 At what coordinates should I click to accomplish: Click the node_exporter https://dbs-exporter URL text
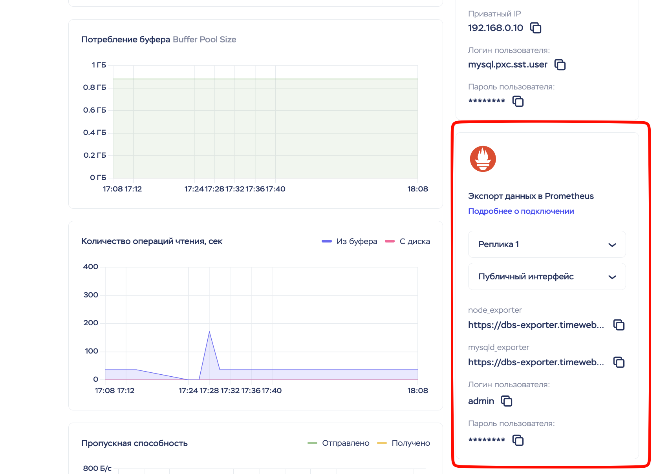(536, 325)
